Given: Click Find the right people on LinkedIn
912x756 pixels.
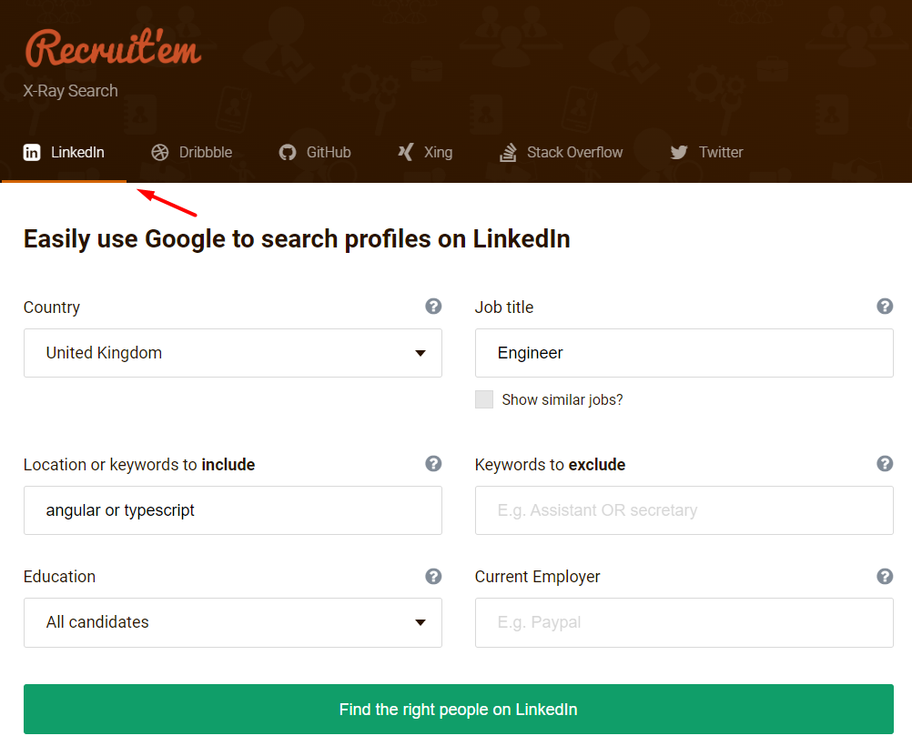Looking at the screenshot, I should (458, 710).
